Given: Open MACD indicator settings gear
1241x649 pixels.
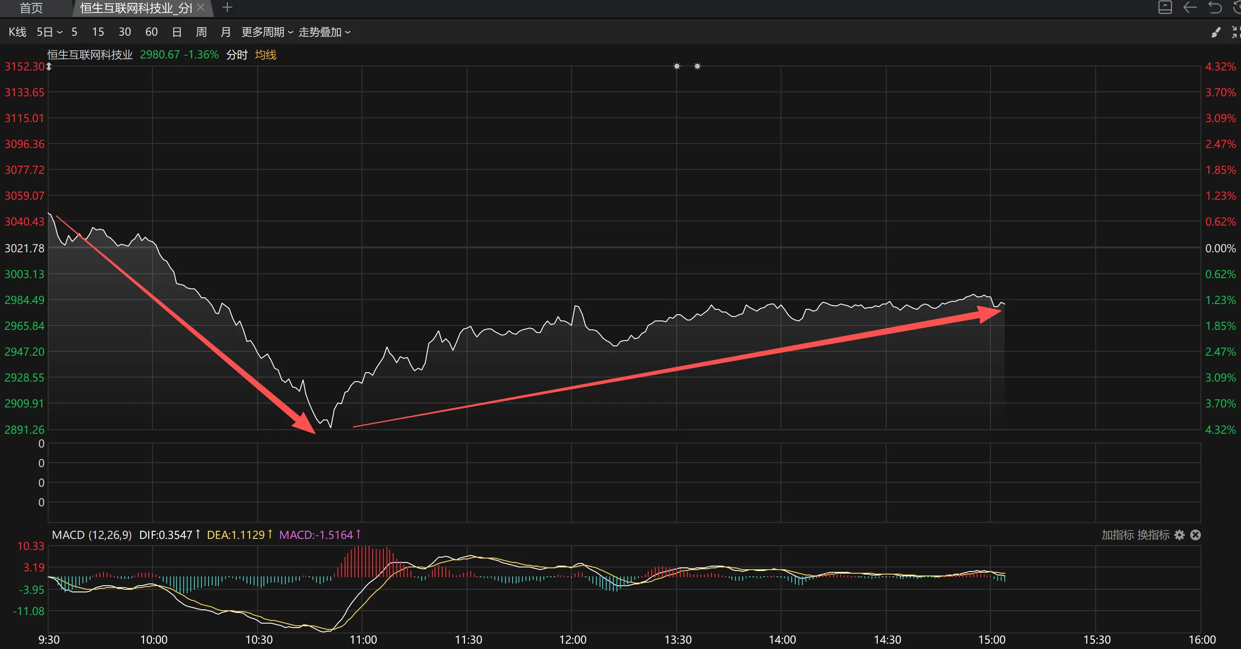Looking at the screenshot, I should coord(1179,535).
